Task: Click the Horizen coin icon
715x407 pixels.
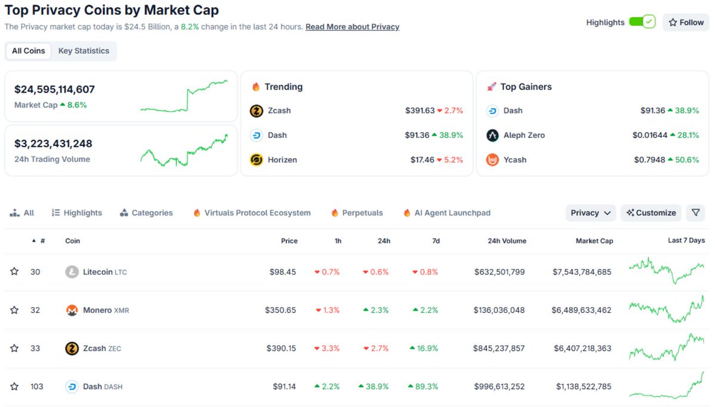Action: point(256,159)
